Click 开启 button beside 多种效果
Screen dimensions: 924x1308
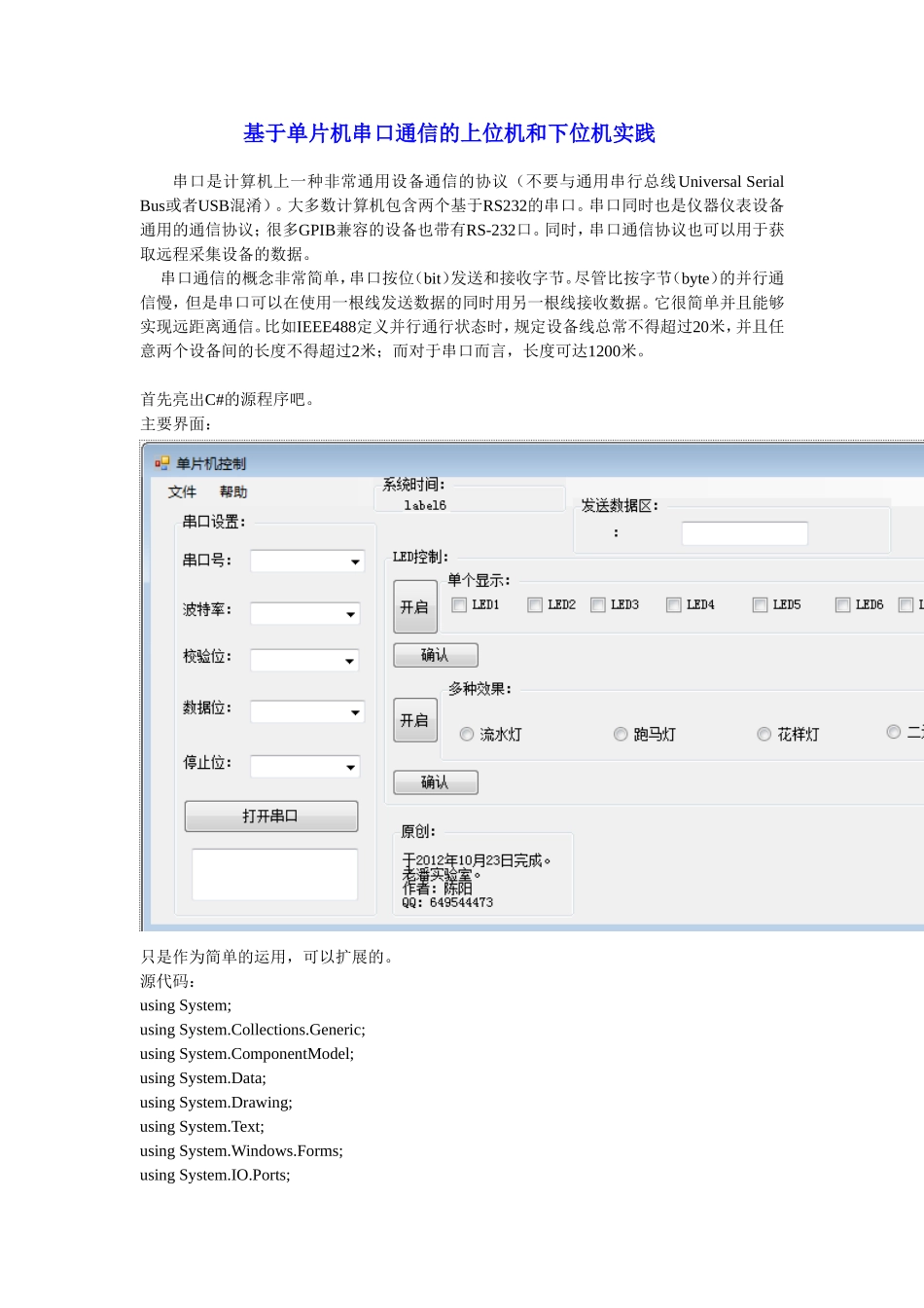(415, 720)
